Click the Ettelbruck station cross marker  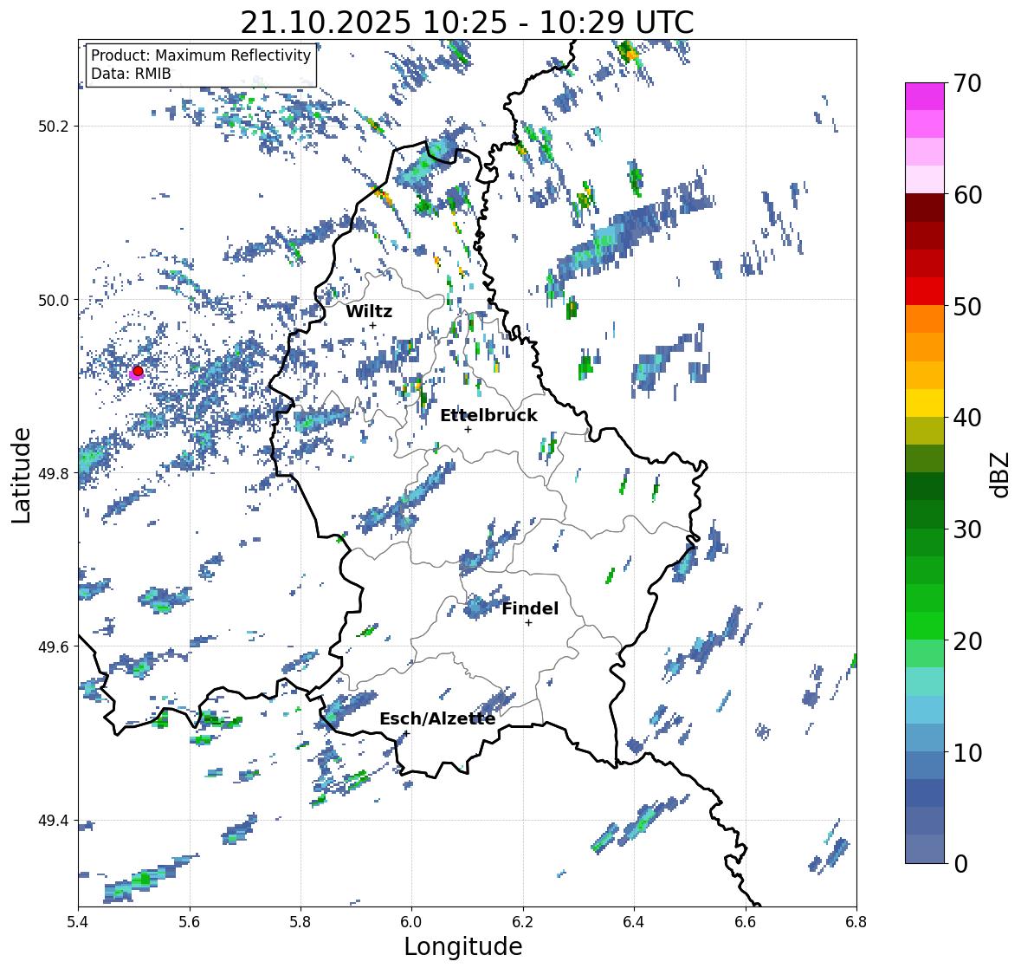tap(468, 429)
